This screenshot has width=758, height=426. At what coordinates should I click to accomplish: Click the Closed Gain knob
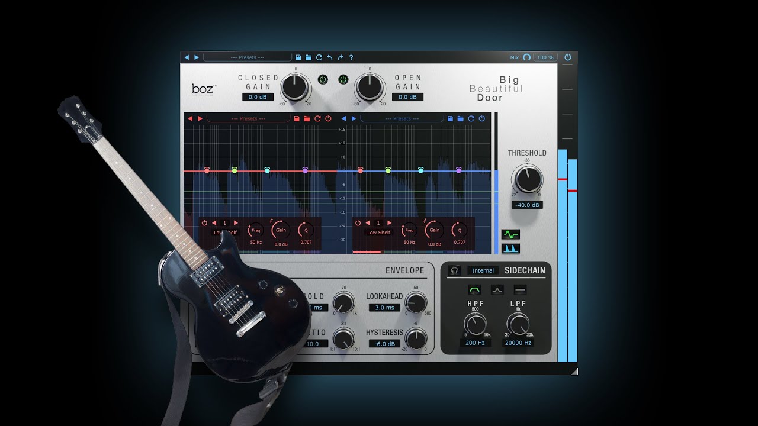tap(296, 86)
